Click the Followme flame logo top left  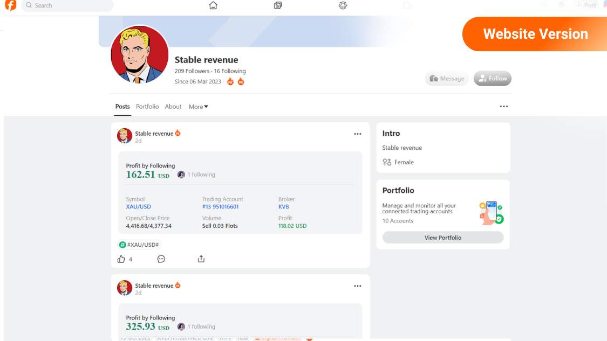point(10,5)
